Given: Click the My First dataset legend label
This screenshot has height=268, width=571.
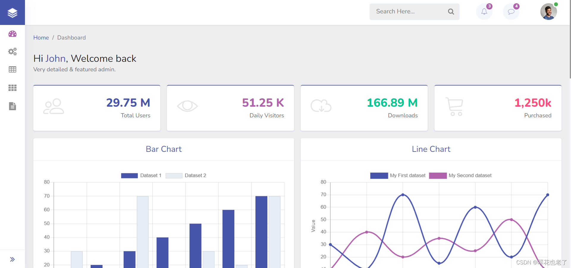Looking at the screenshot, I should coord(408,176).
